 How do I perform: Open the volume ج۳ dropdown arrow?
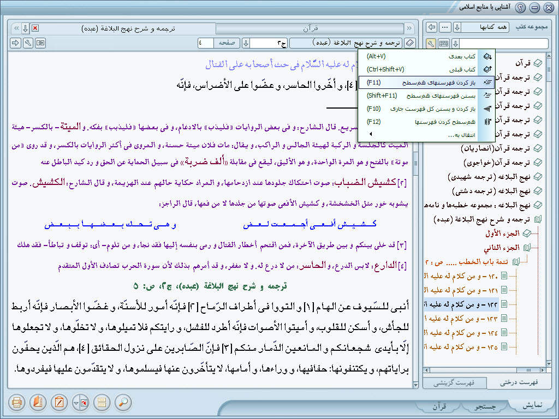246,43
